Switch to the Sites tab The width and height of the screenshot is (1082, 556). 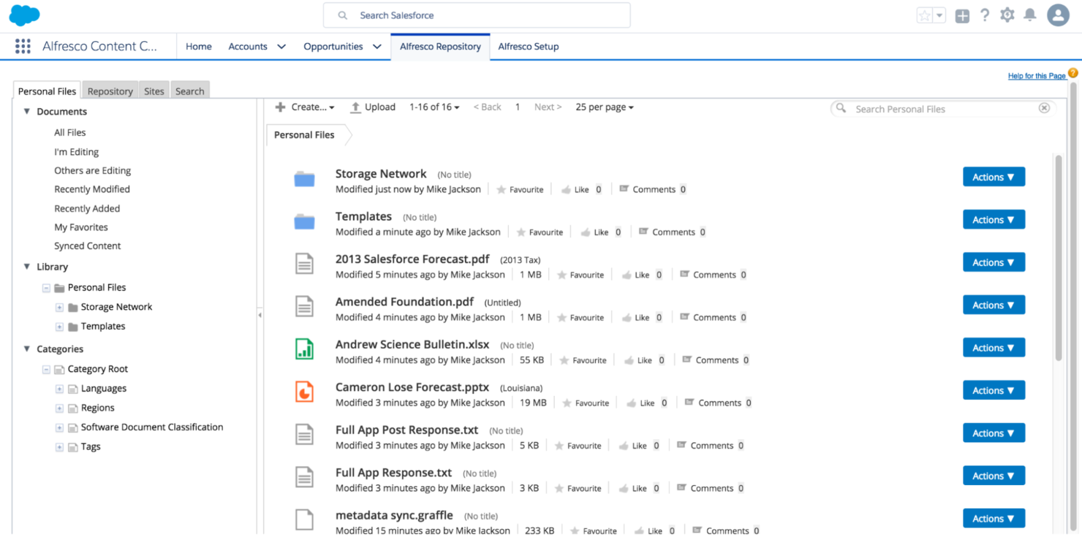click(154, 91)
